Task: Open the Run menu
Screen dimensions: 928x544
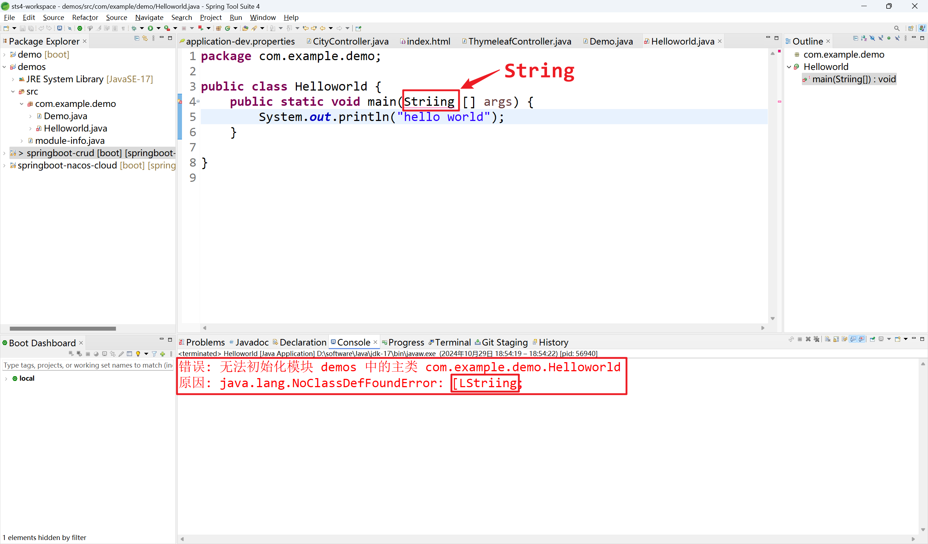Action: click(x=236, y=17)
